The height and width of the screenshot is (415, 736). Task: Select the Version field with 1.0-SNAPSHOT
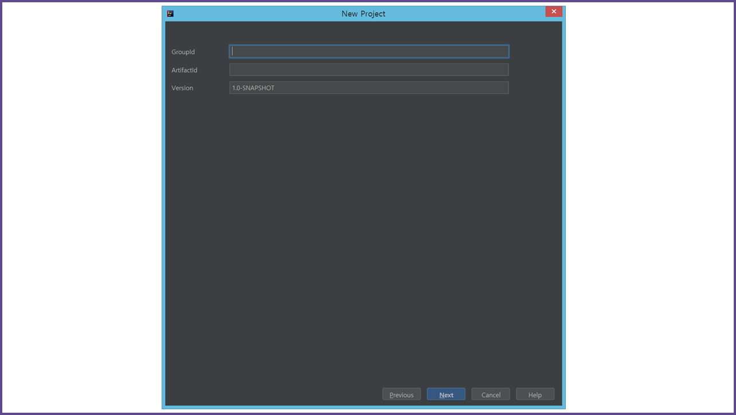coord(369,88)
